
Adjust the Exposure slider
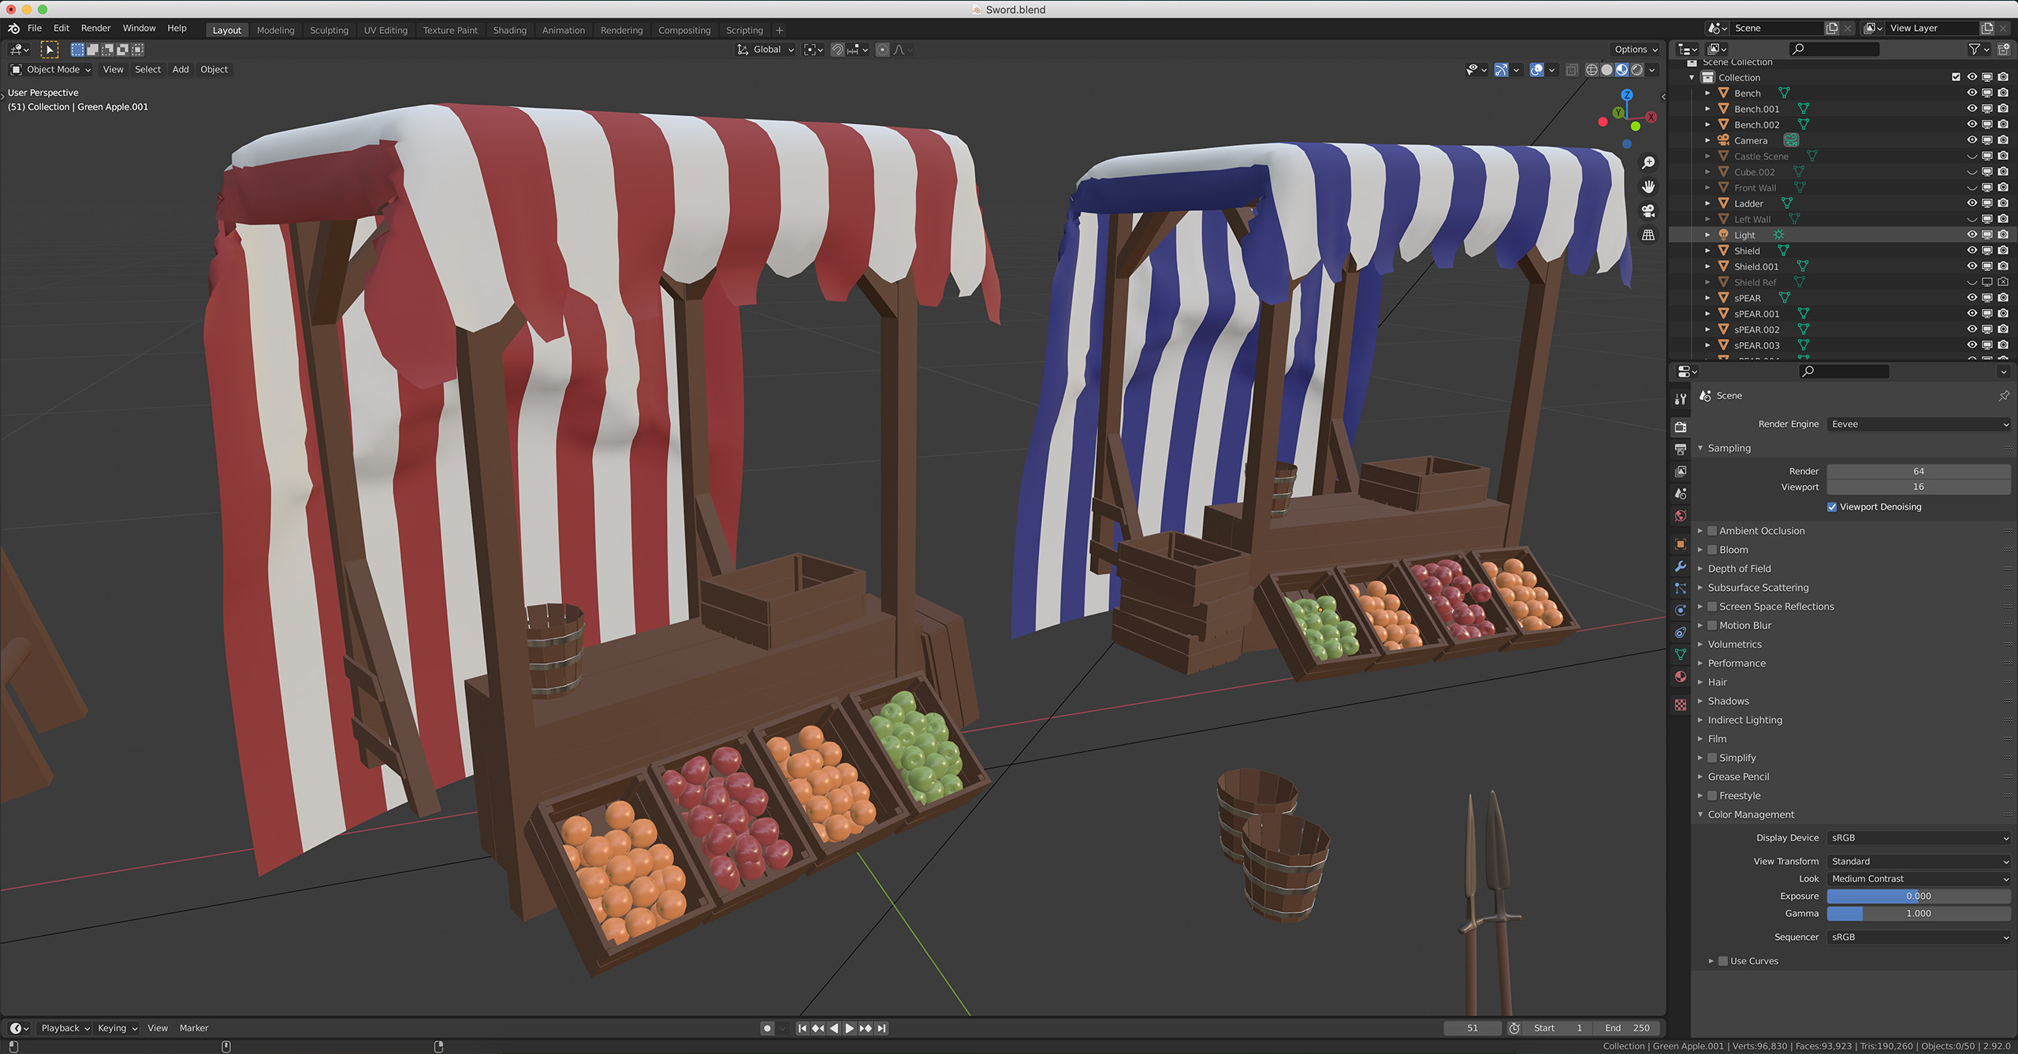click(1919, 896)
